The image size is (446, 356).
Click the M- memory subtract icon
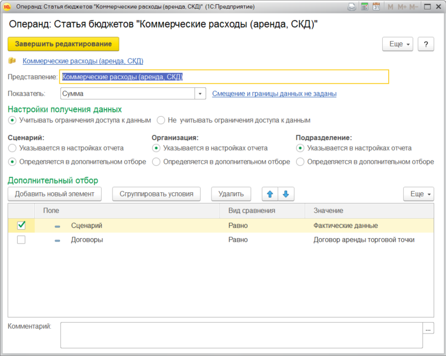point(414,7)
